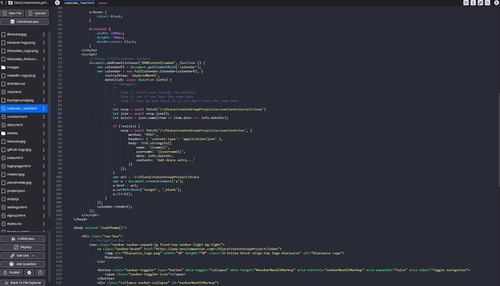Open loginpage.html file

(19, 166)
